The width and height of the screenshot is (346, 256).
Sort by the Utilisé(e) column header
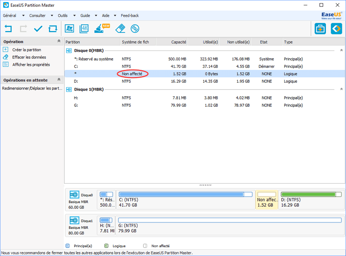click(x=203, y=42)
